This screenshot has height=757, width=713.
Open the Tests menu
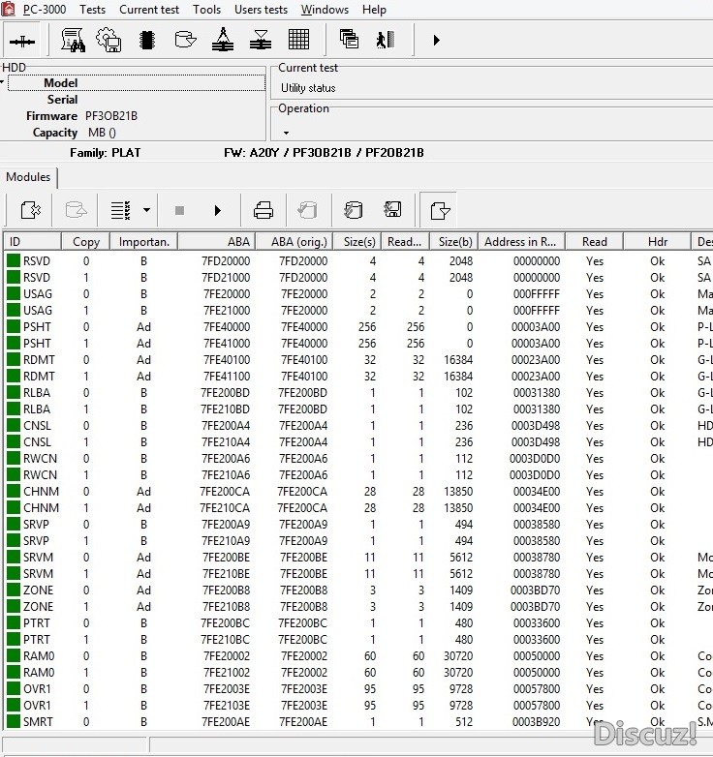point(92,10)
